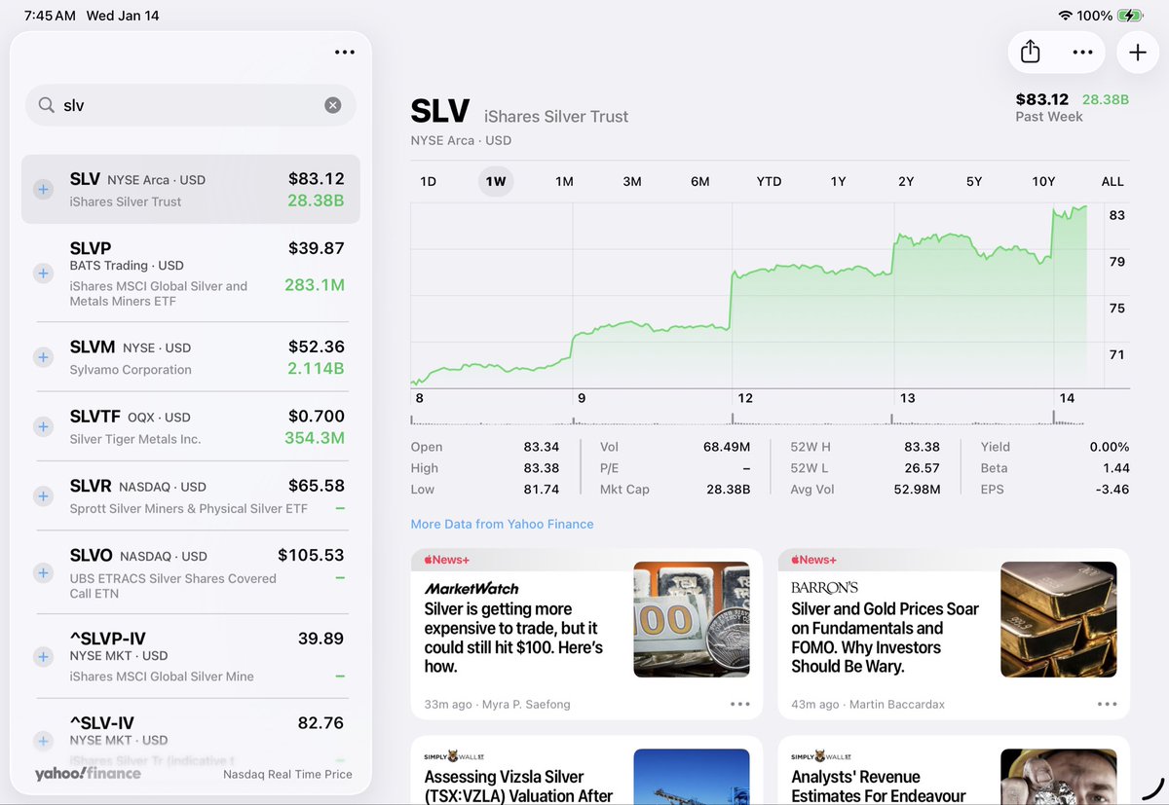This screenshot has width=1169, height=805.
Task: Select the 3M chart range
Action: click(x=632, y=181)
